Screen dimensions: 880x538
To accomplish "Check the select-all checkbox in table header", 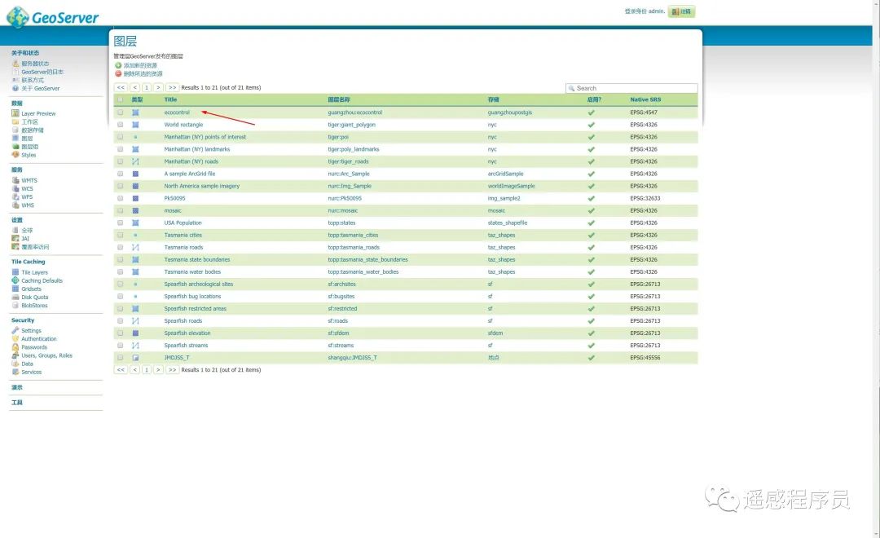I will pyautogui.click(x=118, y=99).
